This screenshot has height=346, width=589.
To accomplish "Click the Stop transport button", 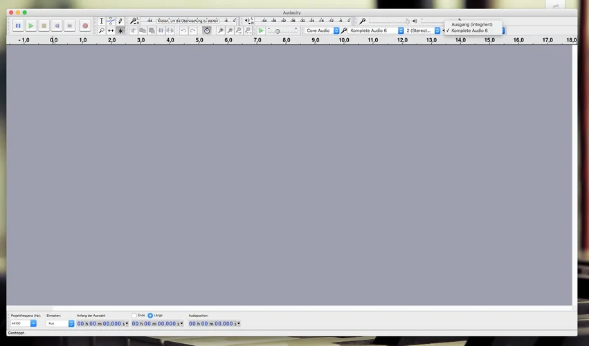I will pos(44,26).
